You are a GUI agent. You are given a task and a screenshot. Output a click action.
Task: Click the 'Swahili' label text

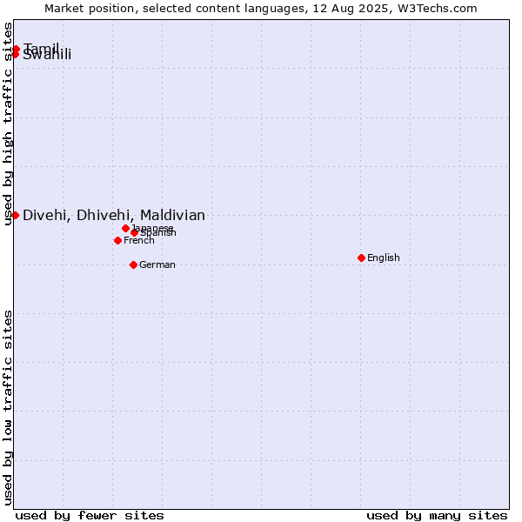[x=47, y=55]
